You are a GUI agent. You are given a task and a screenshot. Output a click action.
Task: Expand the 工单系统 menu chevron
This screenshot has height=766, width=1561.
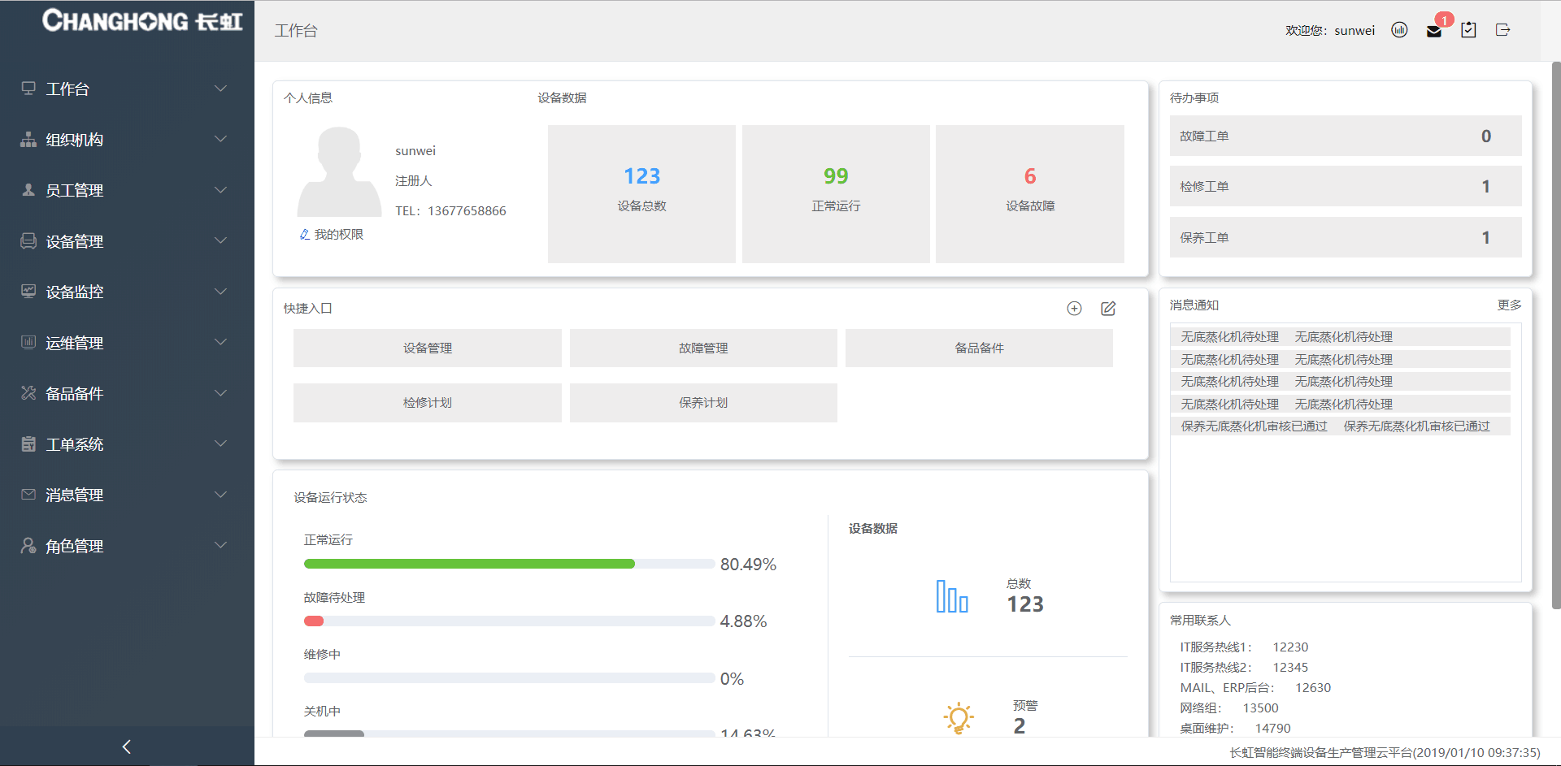coord(220,444)
